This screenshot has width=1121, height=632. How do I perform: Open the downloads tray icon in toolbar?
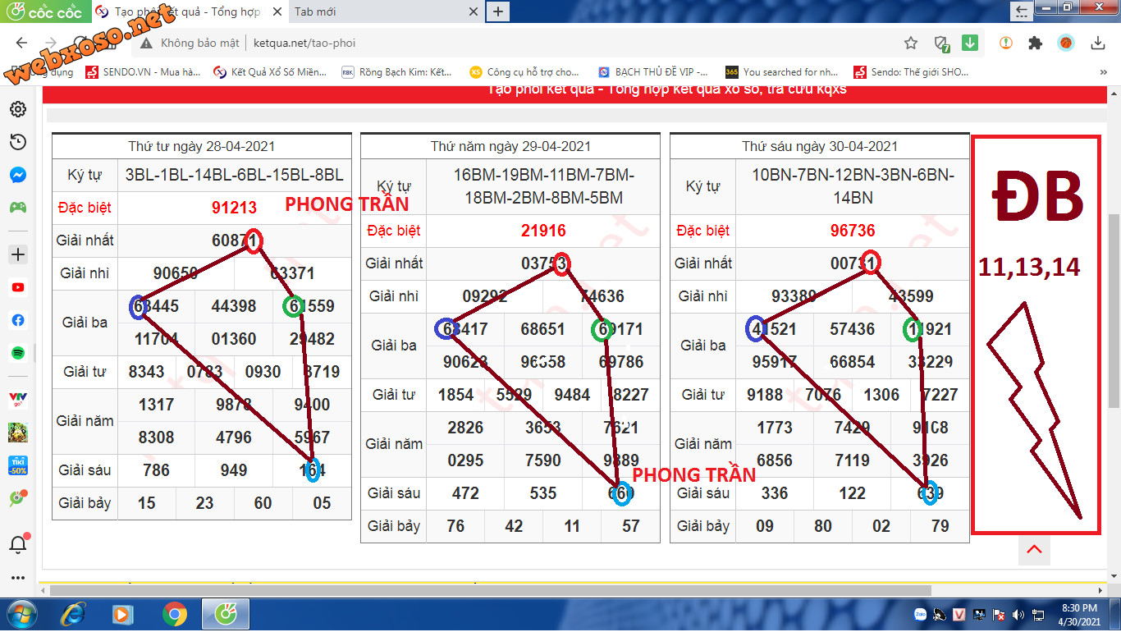coord(1097,43)
